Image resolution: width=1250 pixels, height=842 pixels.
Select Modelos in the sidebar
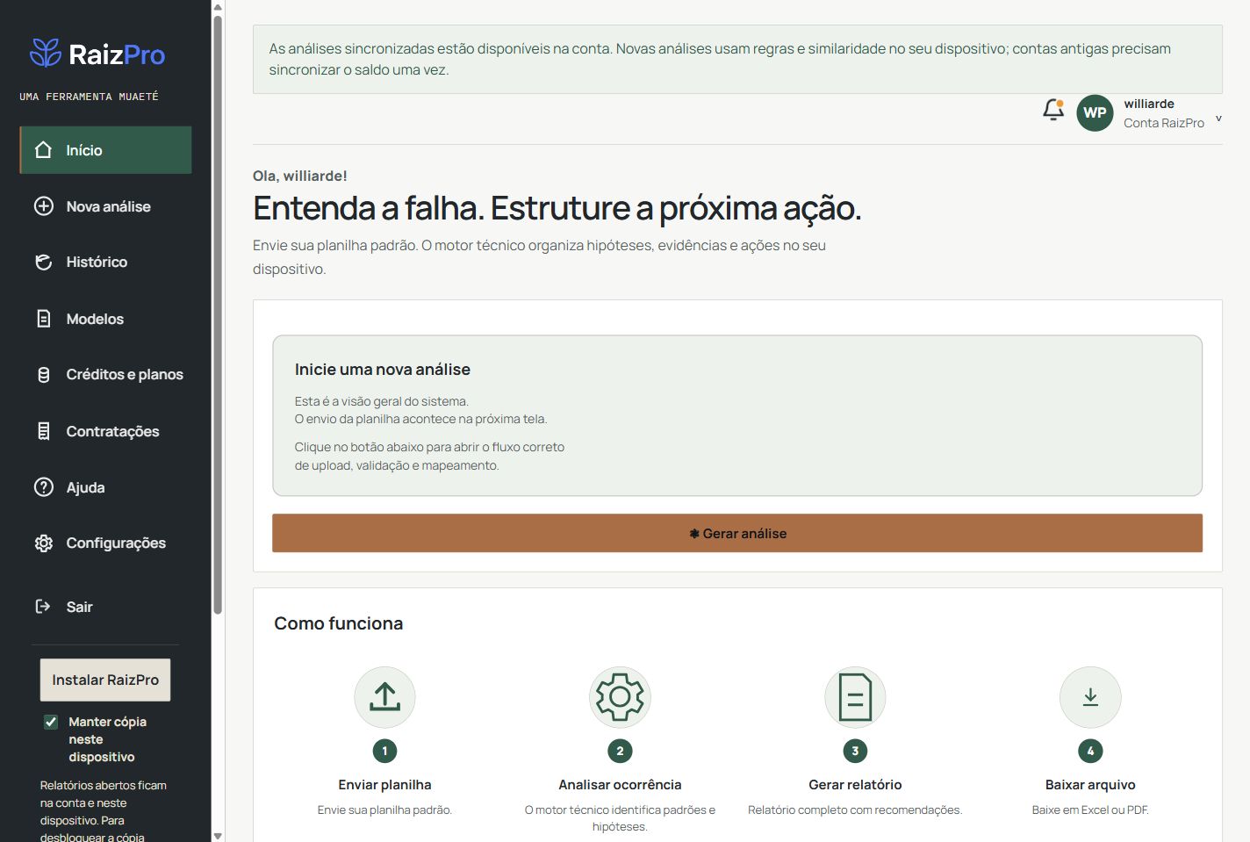106,319
